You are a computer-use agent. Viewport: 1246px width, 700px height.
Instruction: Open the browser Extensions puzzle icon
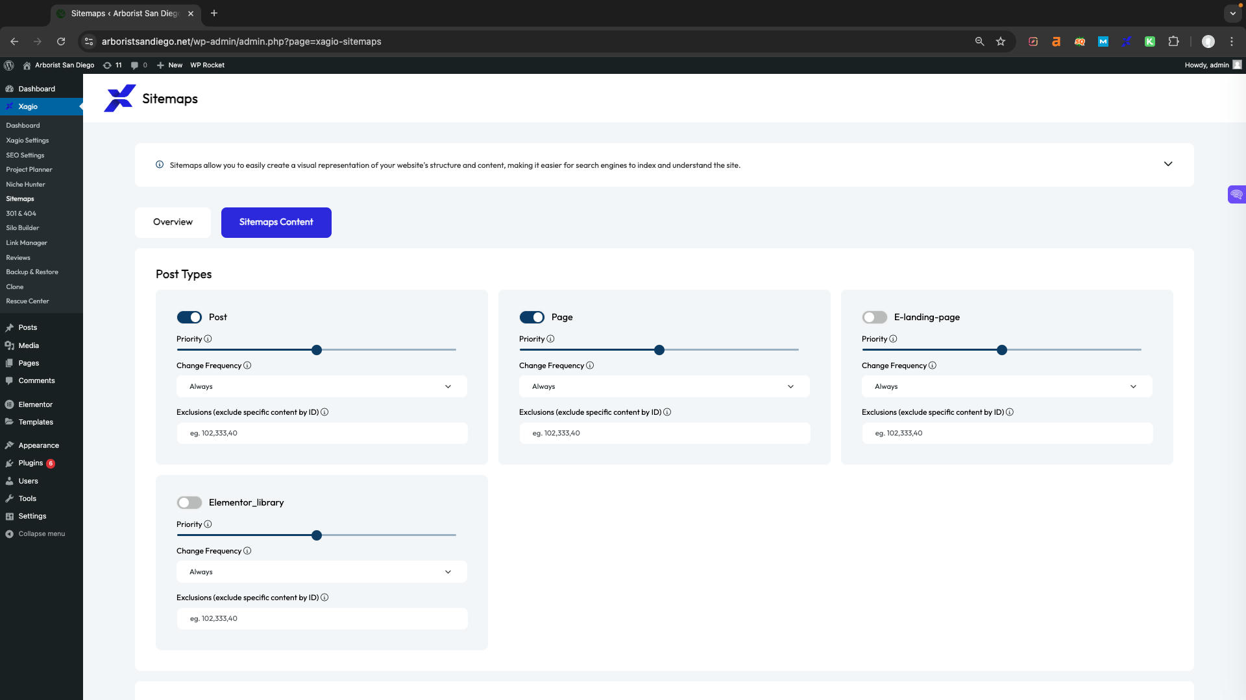point(1173,41)
